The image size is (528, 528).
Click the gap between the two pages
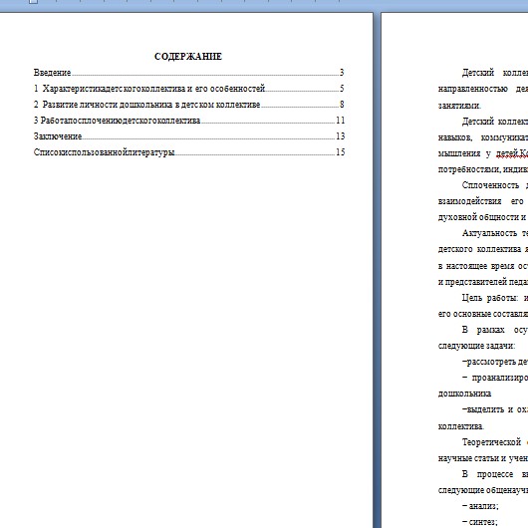coord(378,269)
